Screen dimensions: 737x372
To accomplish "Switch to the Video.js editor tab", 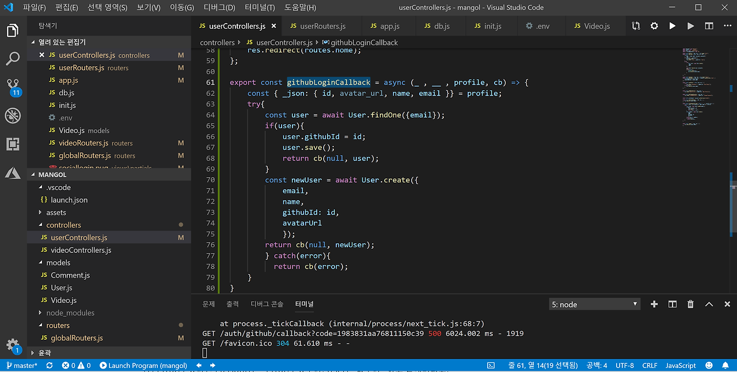I will [597, 26].
